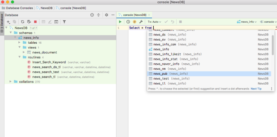Collapse the NewsDB data source node
The image size is (277, 137).
pos(7,28)
